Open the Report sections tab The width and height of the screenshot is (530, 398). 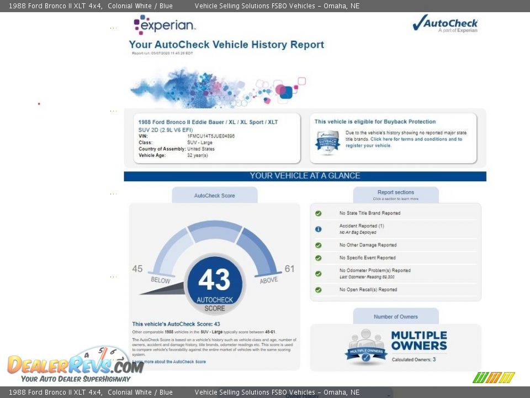(x=396, y=195)
